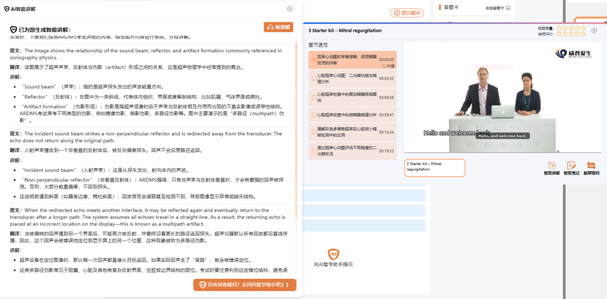The height and width of the screenshot is (299, 607).
Task: Click the Sound beam（声束）bullet item
Action: click(x=93, y=86)
